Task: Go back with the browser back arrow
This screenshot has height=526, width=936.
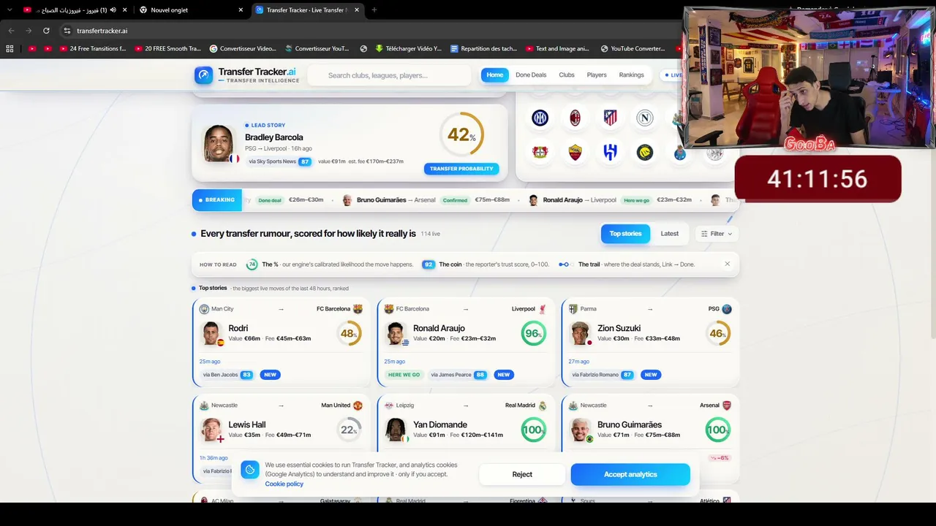Action: pyautogui.click(x=11, y=31)
